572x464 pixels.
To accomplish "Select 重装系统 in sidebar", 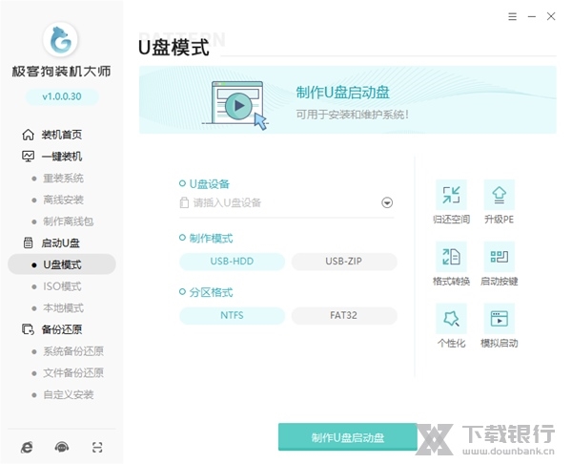I will point(63,179).
